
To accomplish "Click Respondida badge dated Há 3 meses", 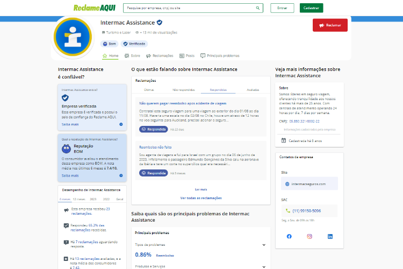I will (154, 173).
